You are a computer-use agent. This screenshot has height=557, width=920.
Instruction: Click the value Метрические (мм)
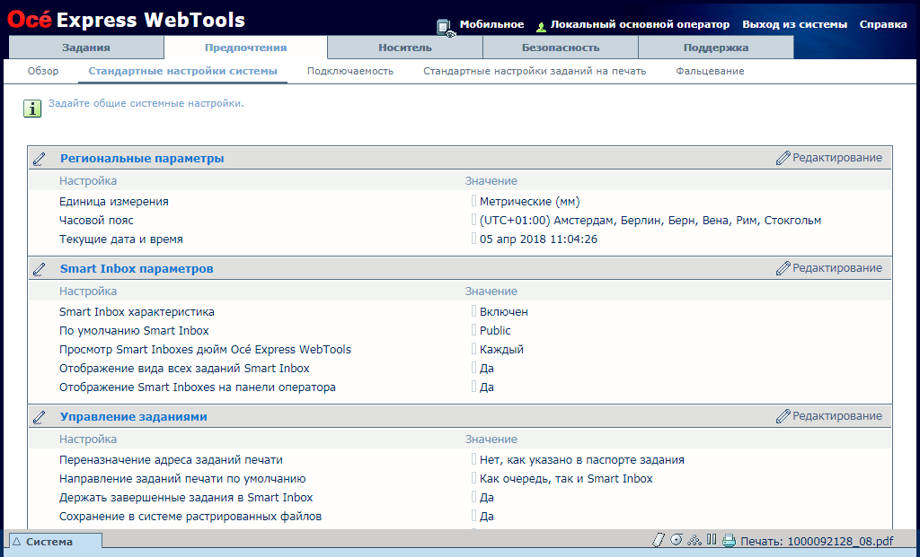click(530, 202)
